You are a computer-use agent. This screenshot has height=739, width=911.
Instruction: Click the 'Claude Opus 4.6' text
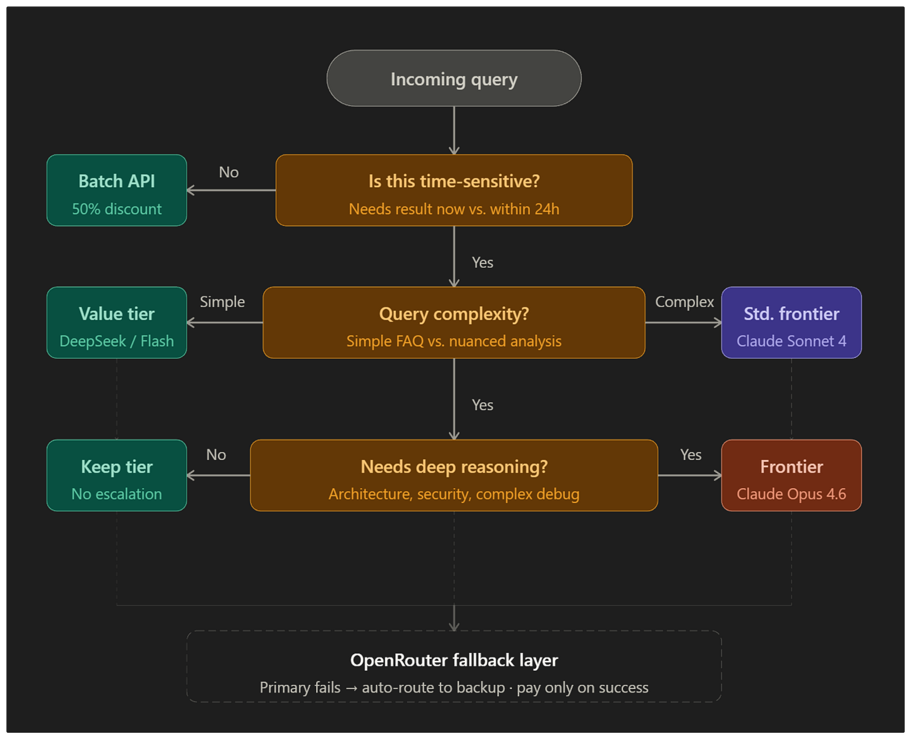[791, 494]
